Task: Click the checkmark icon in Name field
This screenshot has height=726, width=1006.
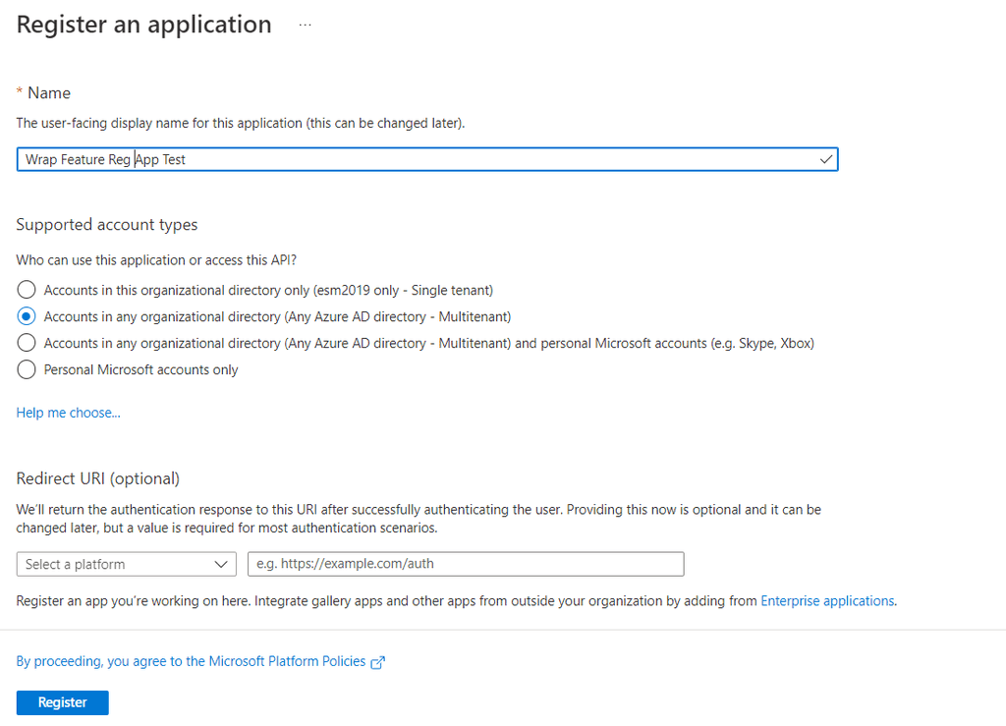Action: coord(825,159)
